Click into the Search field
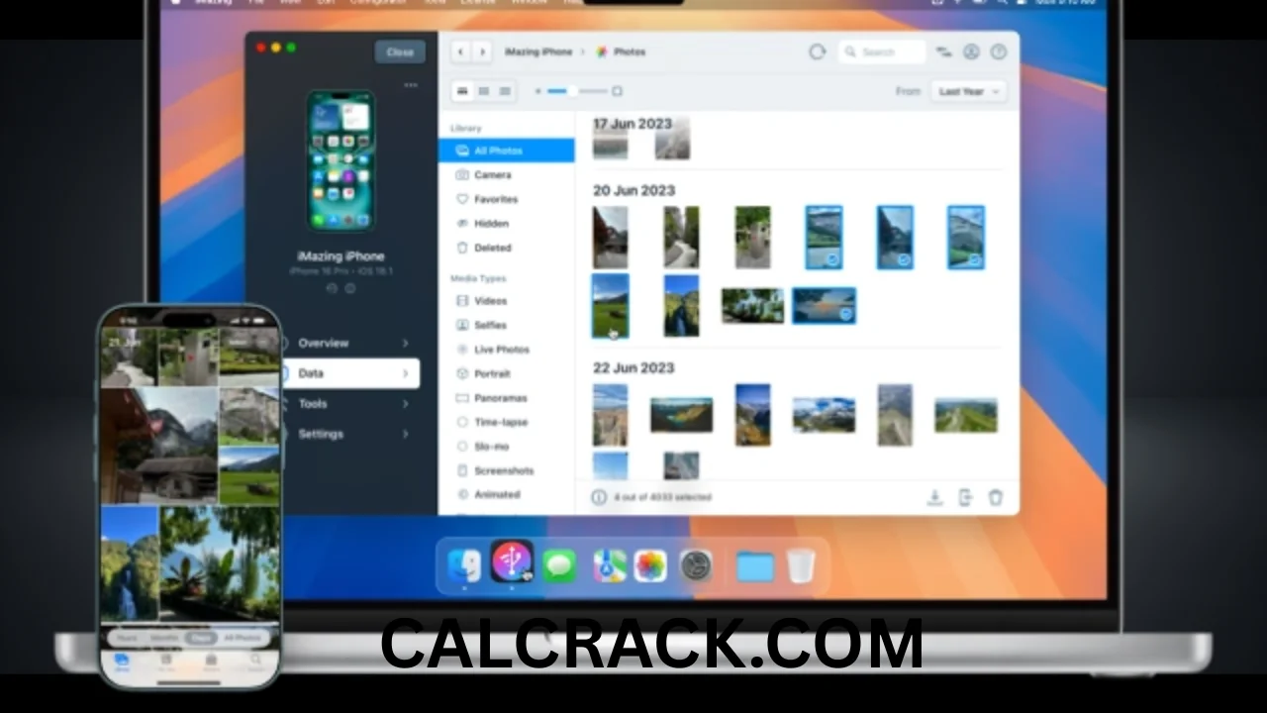Screen dimensions: 1267x713 882,51
